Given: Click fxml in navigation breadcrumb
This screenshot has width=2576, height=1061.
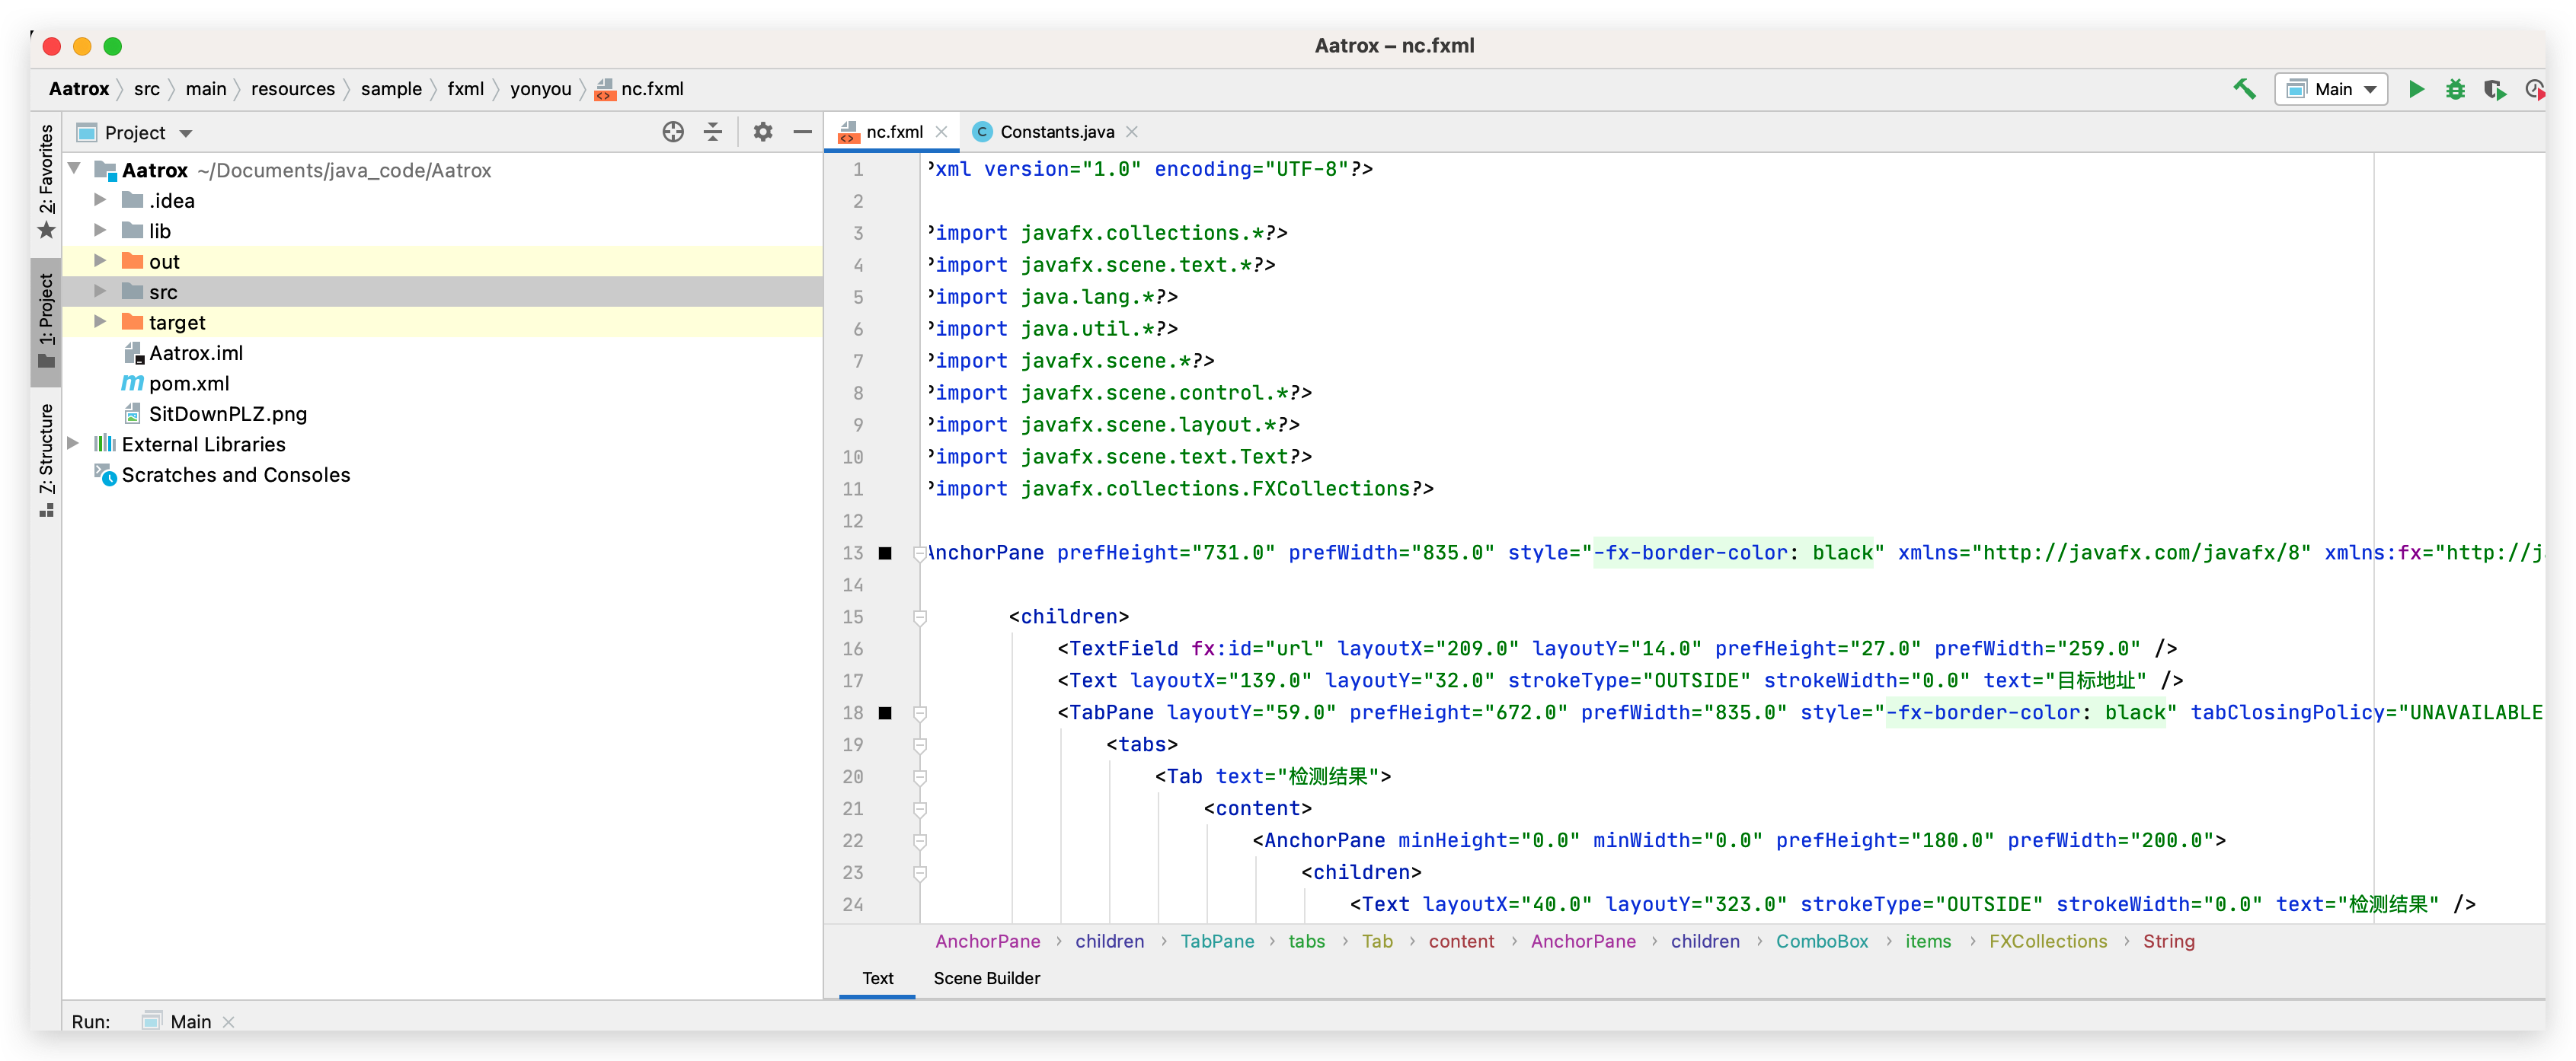Looking at the screenshot, I should [x=466, y=89].
